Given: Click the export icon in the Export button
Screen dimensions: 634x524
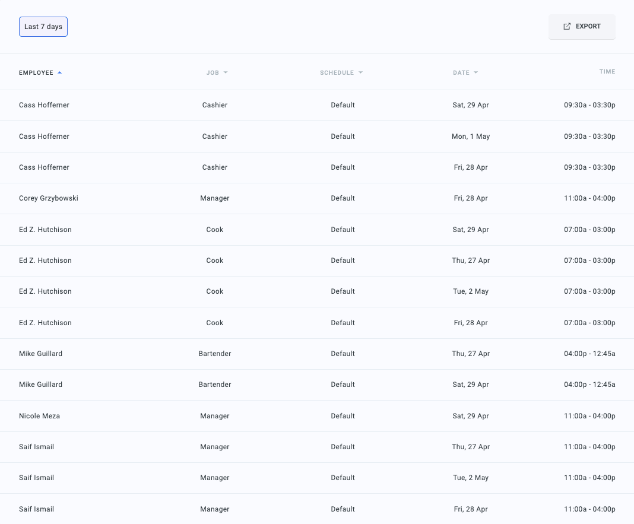Looking at the screenshot, I should click(x=567, y=27).
